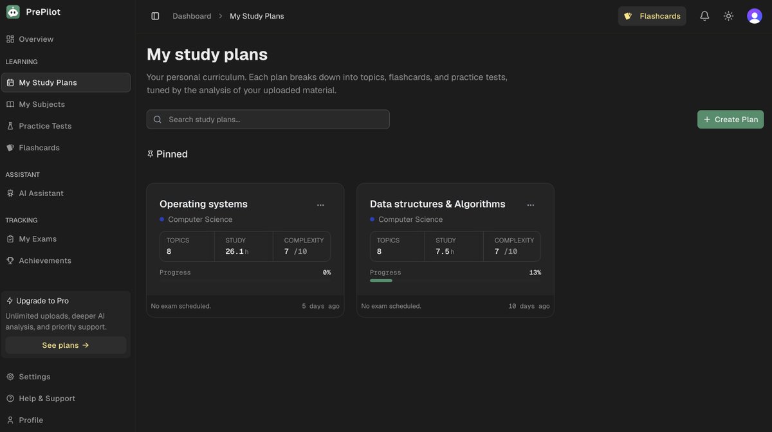Select My Study Plans in sidebar
This screenshot has width=772, height=432.
point(66,82)
